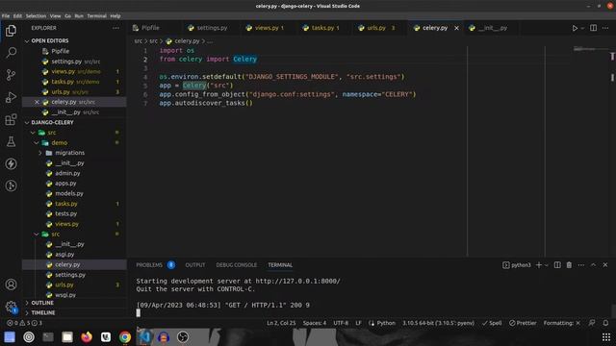Open the Explorer view in activity bar

(x=11, y=30)
